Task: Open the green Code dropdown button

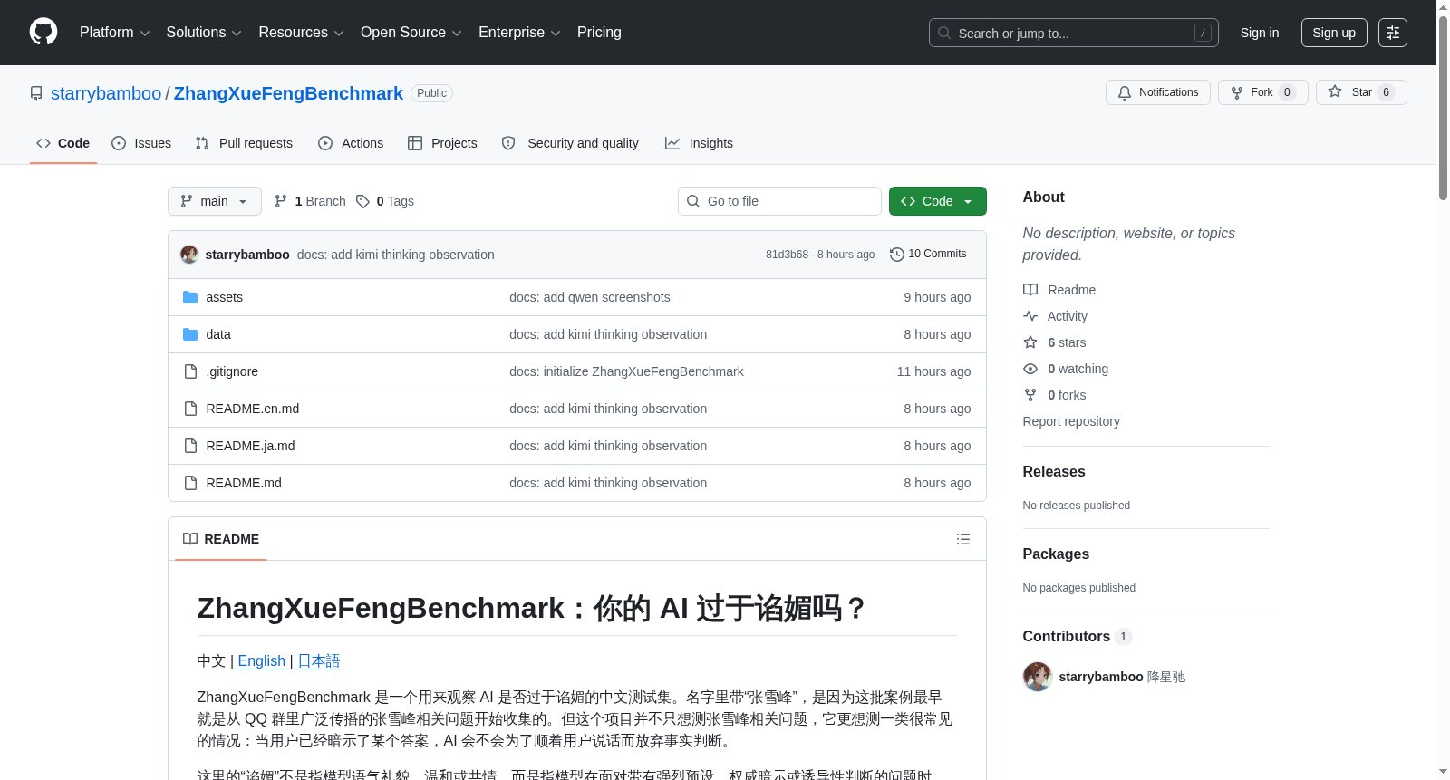Action: click(x=937, y=201)
